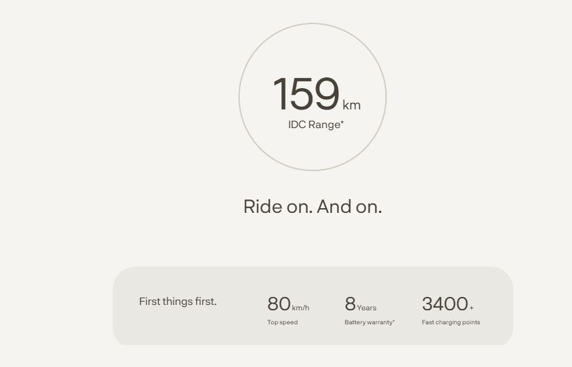Viewport: 572px width, 367px height.
Task: Click the km unit beside 159
Action: click(x=352, y=105)
